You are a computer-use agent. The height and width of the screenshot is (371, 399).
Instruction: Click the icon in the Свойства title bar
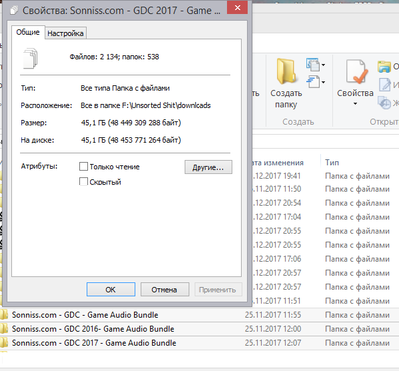[14, 11]
